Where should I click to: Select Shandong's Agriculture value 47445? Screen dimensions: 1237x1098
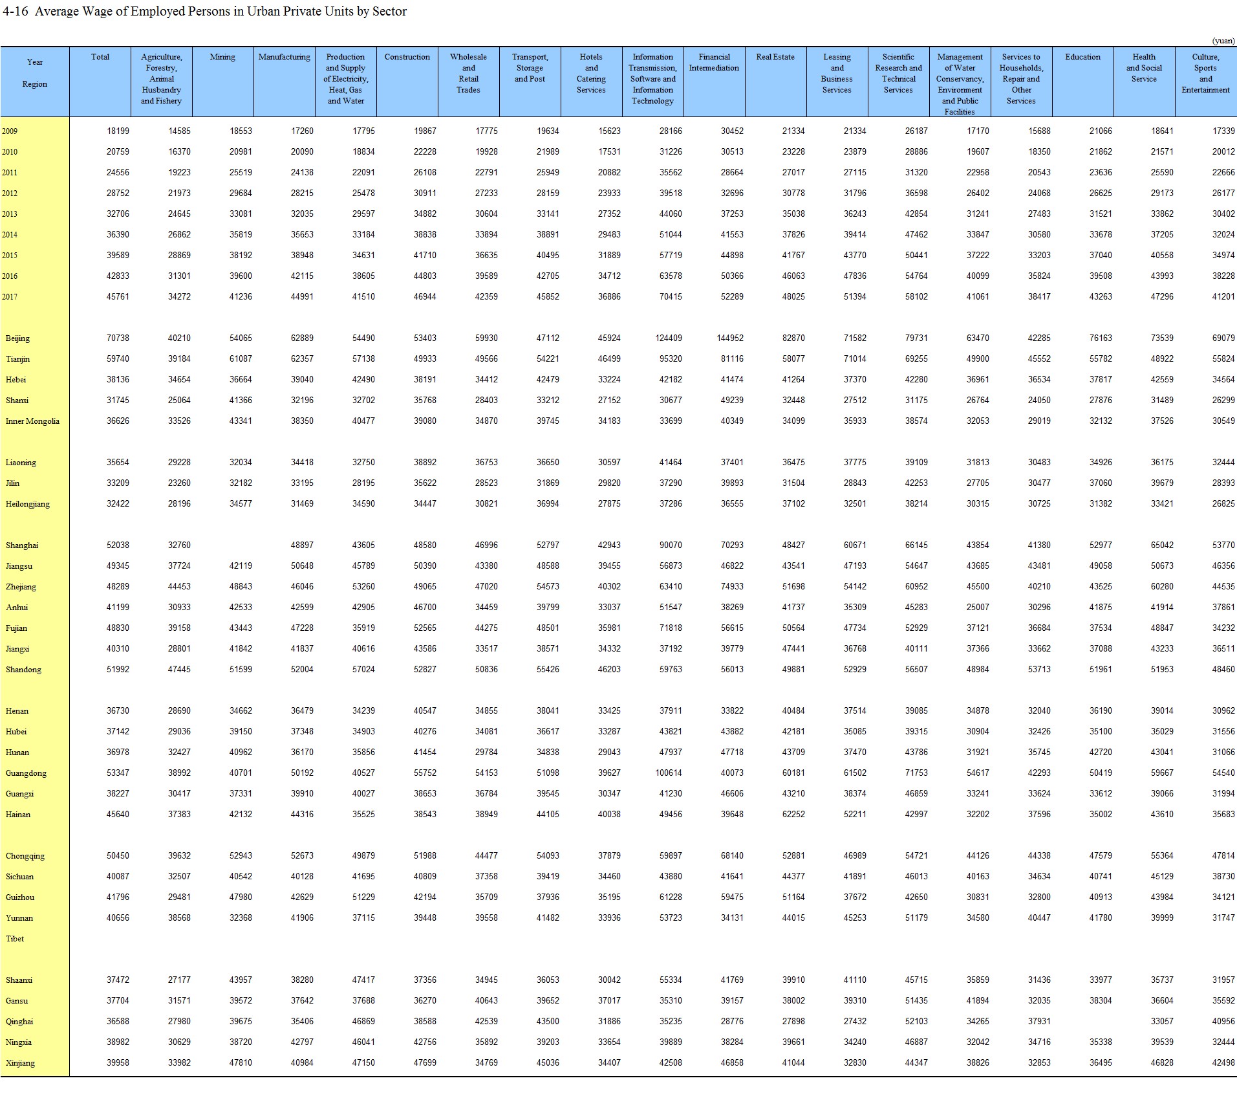point(179,670)
